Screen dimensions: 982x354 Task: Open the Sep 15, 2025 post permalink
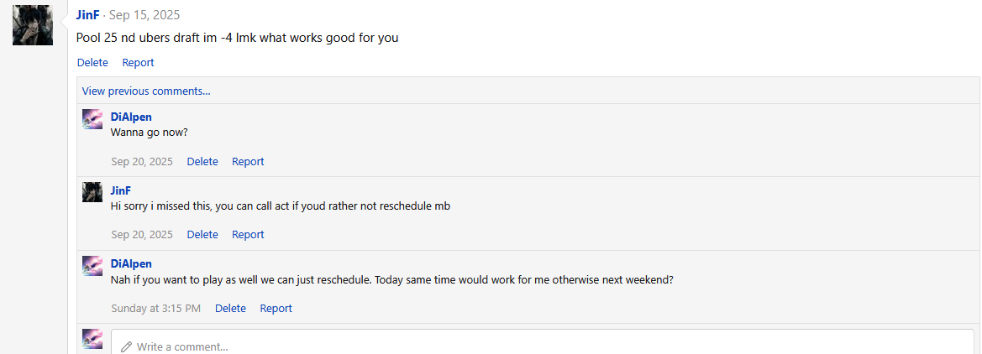[144, 15]
